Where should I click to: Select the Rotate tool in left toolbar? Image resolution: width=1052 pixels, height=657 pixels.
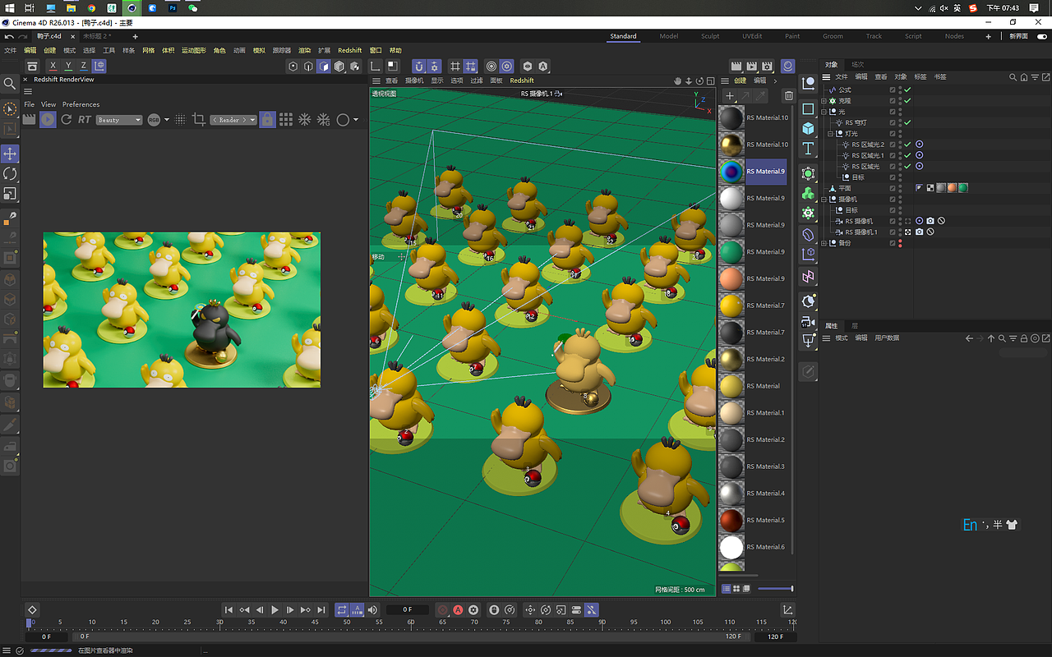pos(10,174)
